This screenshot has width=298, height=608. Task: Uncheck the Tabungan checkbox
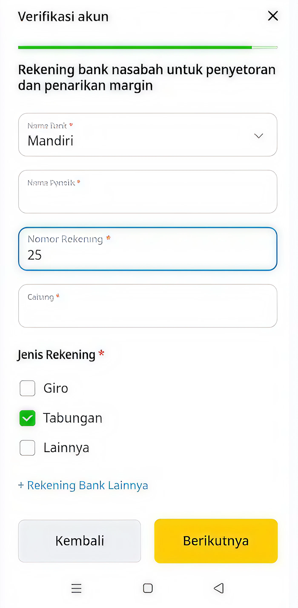(x=27, y=418)
